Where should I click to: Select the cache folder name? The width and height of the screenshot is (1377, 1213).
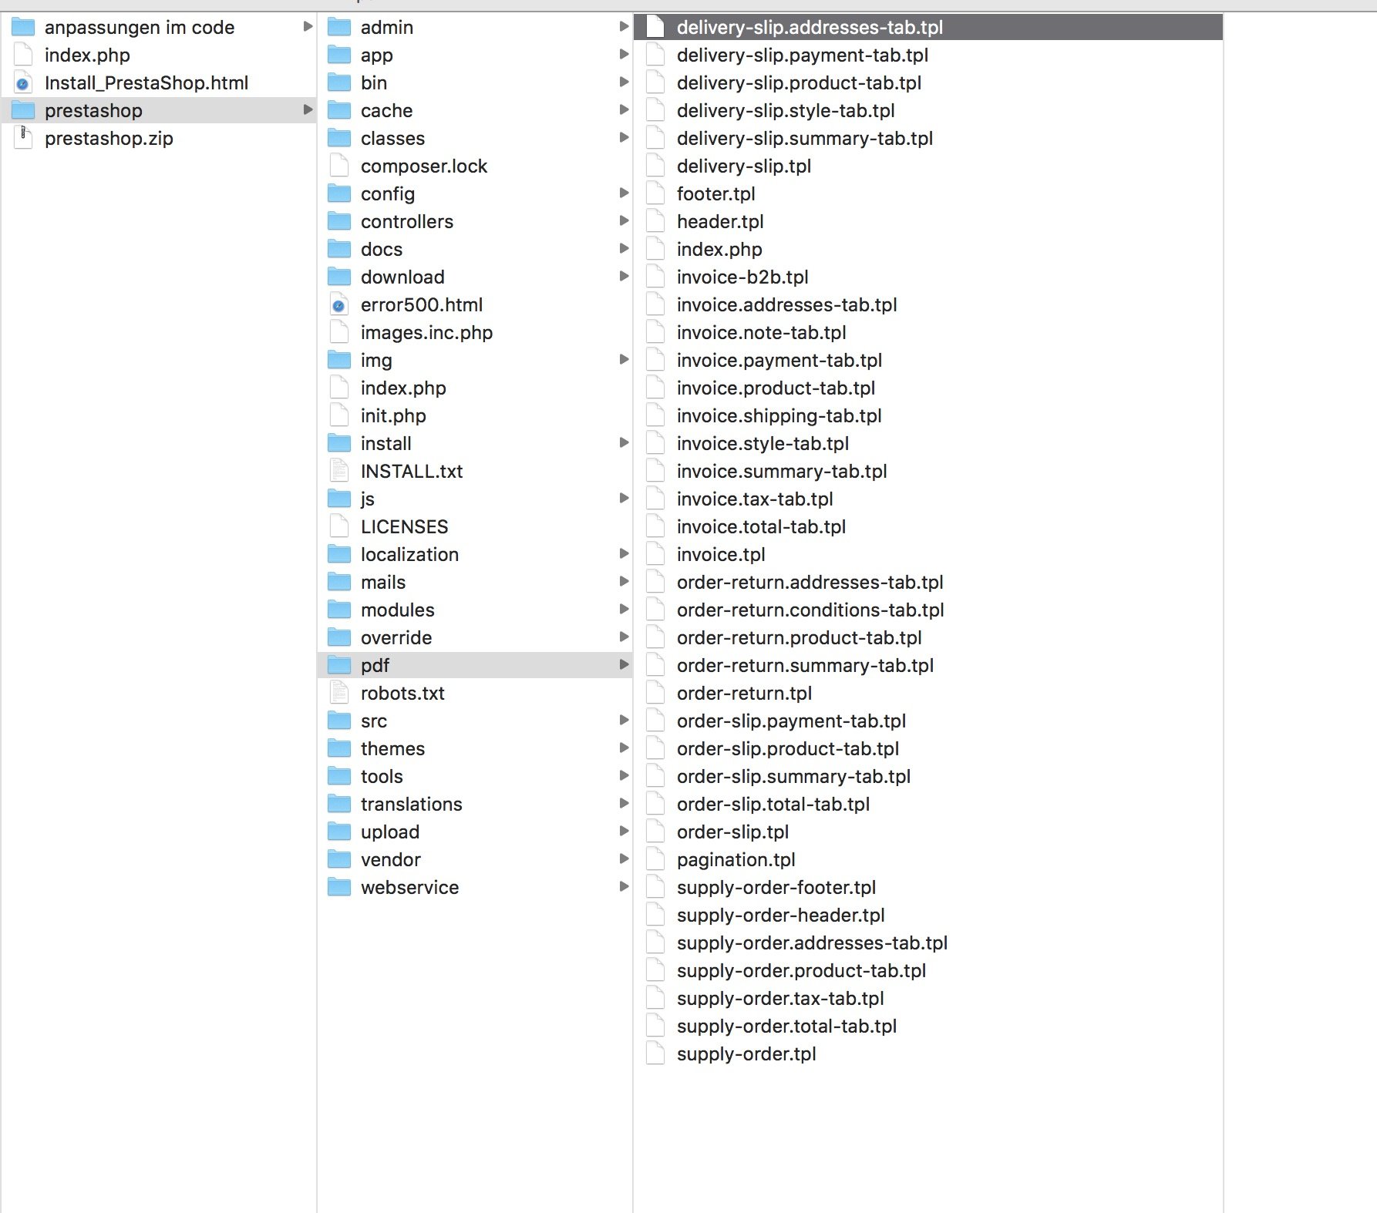(386, 111)
